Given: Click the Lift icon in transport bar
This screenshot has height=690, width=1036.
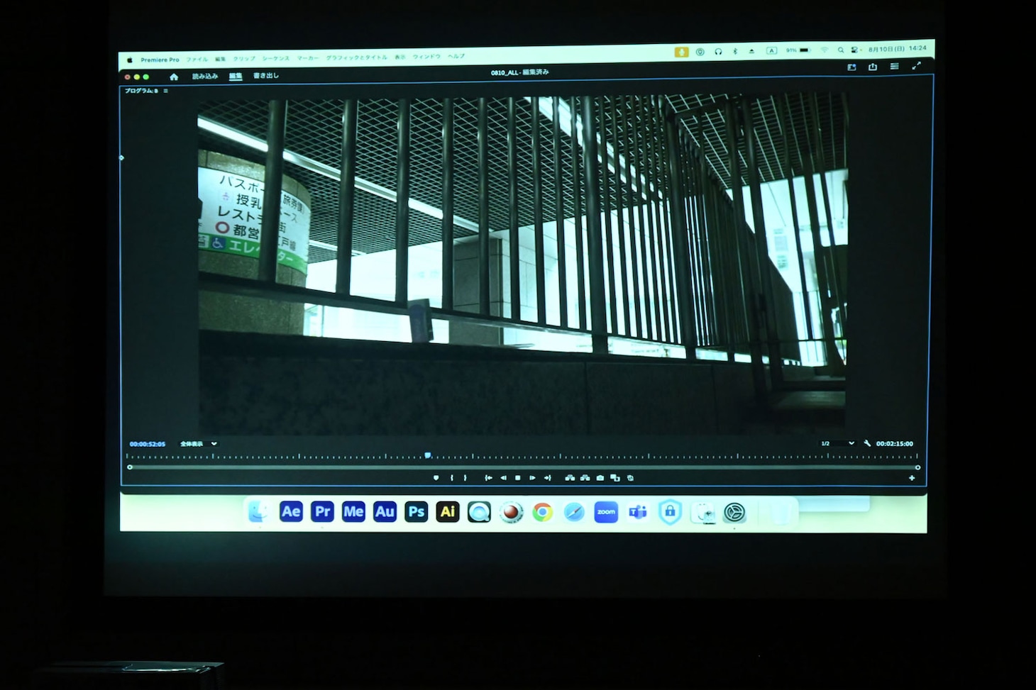Looking at the screenshot, I should (x=569, y=478).
